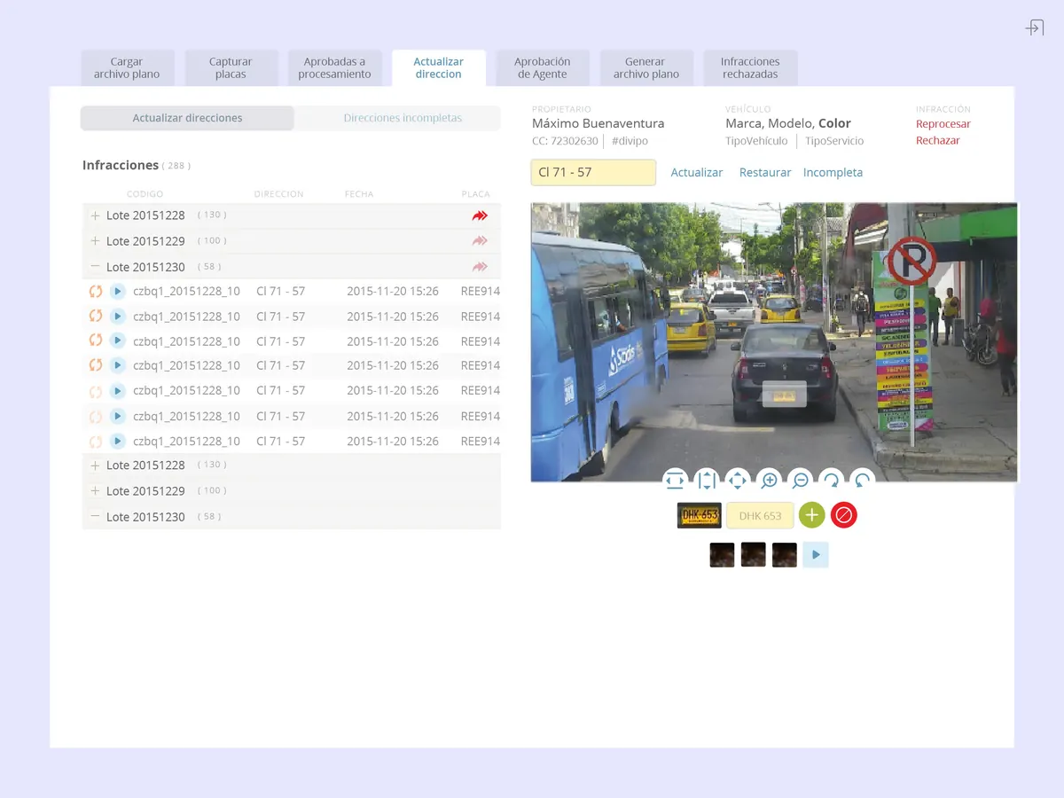Click the red forward arrows on Lote 20151228
The width and height of the screenshot is (1064, 798).
(x=480, y=215)
